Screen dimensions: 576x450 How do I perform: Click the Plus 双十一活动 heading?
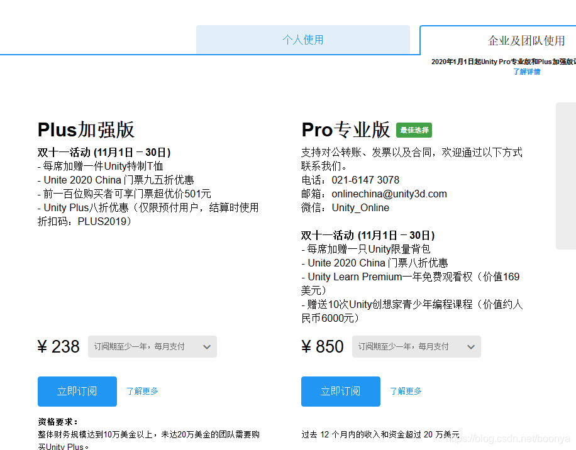tap(104, 152)
